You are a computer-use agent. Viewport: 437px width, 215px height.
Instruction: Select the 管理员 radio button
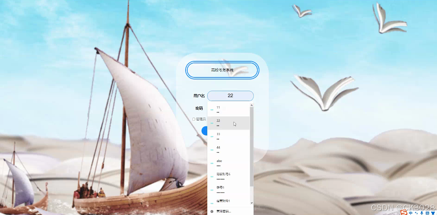coord(194,119)
